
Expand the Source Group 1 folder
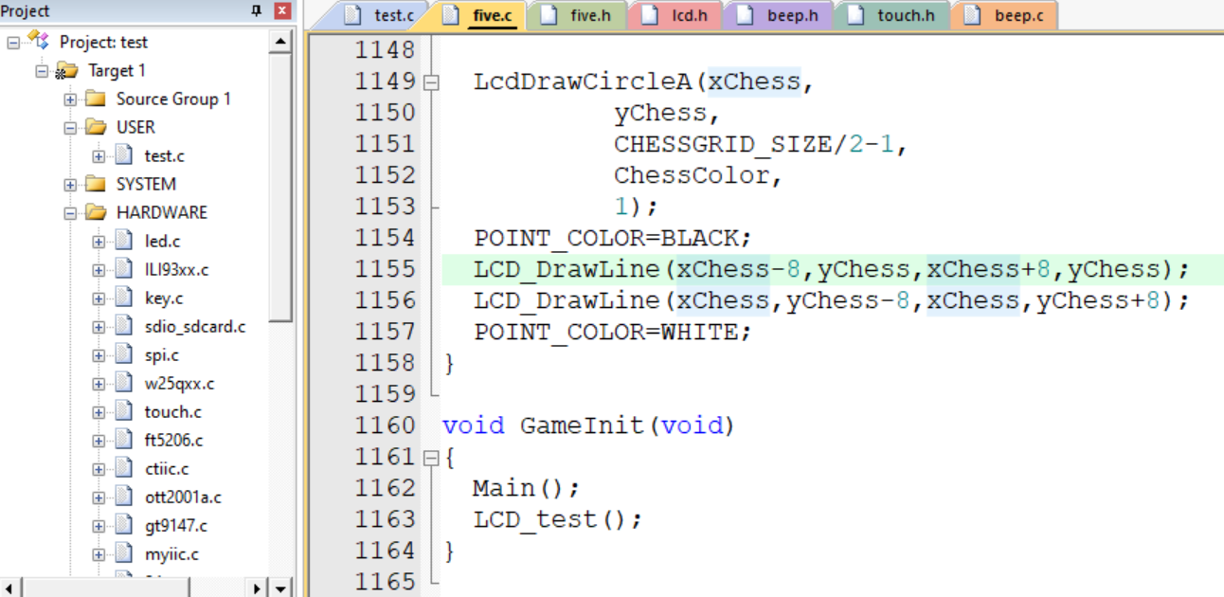(x=70, y=99)
